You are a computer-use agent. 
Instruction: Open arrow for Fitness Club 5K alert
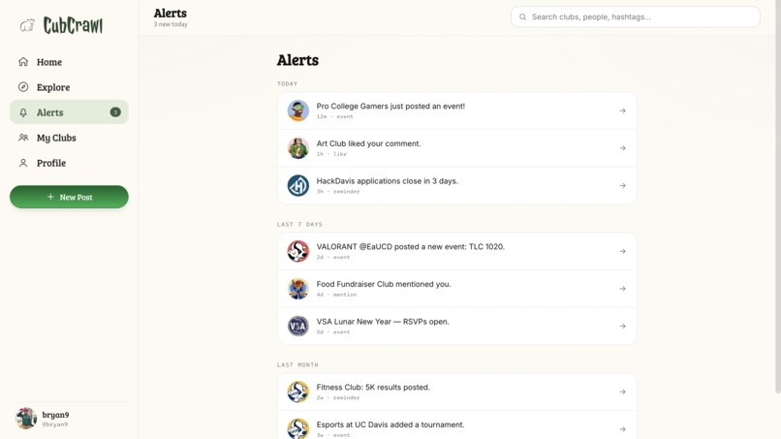(622, 392)
